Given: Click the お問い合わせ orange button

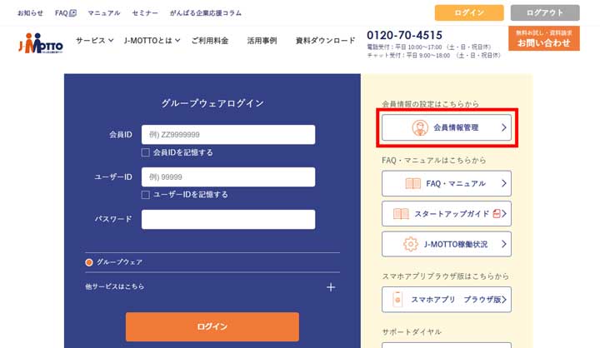Looking at the screenshot, I should click(x=543, y=38).
